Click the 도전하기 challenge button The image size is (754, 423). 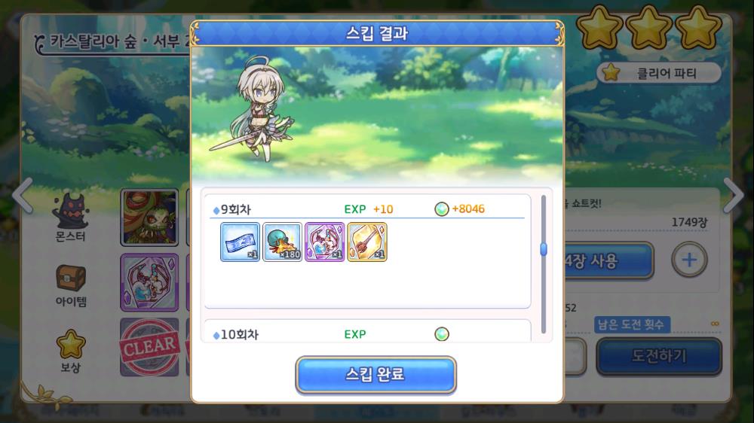(x=659, y=356)
